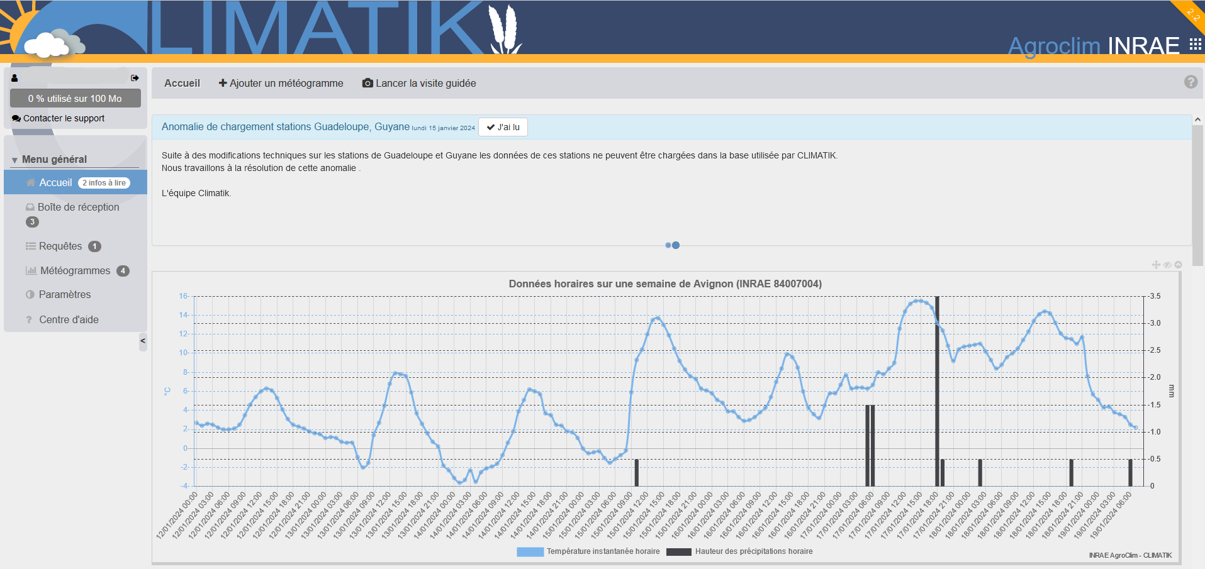The width and height of the screenshot is (1205, 569).
Task: Open the Requêtes menu item
Action: [60, 246]
